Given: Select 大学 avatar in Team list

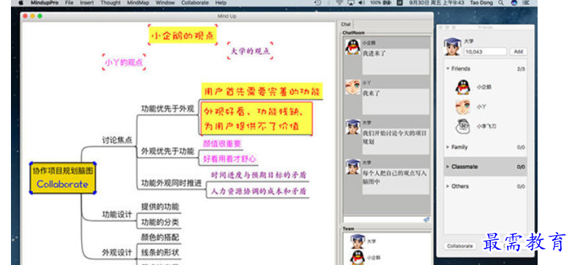Looking at the screenshot, I should click(x=358, y=242).
